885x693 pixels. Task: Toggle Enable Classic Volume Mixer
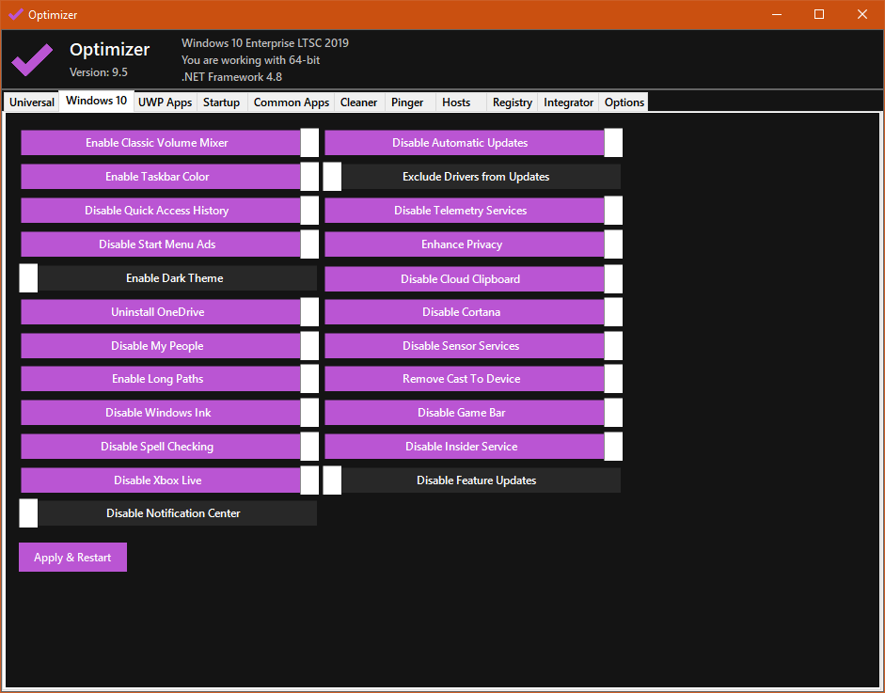click(x=169, y=143)
